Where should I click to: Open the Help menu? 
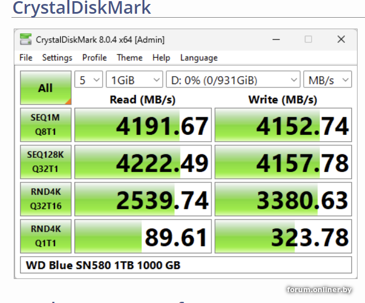[162, 58]
